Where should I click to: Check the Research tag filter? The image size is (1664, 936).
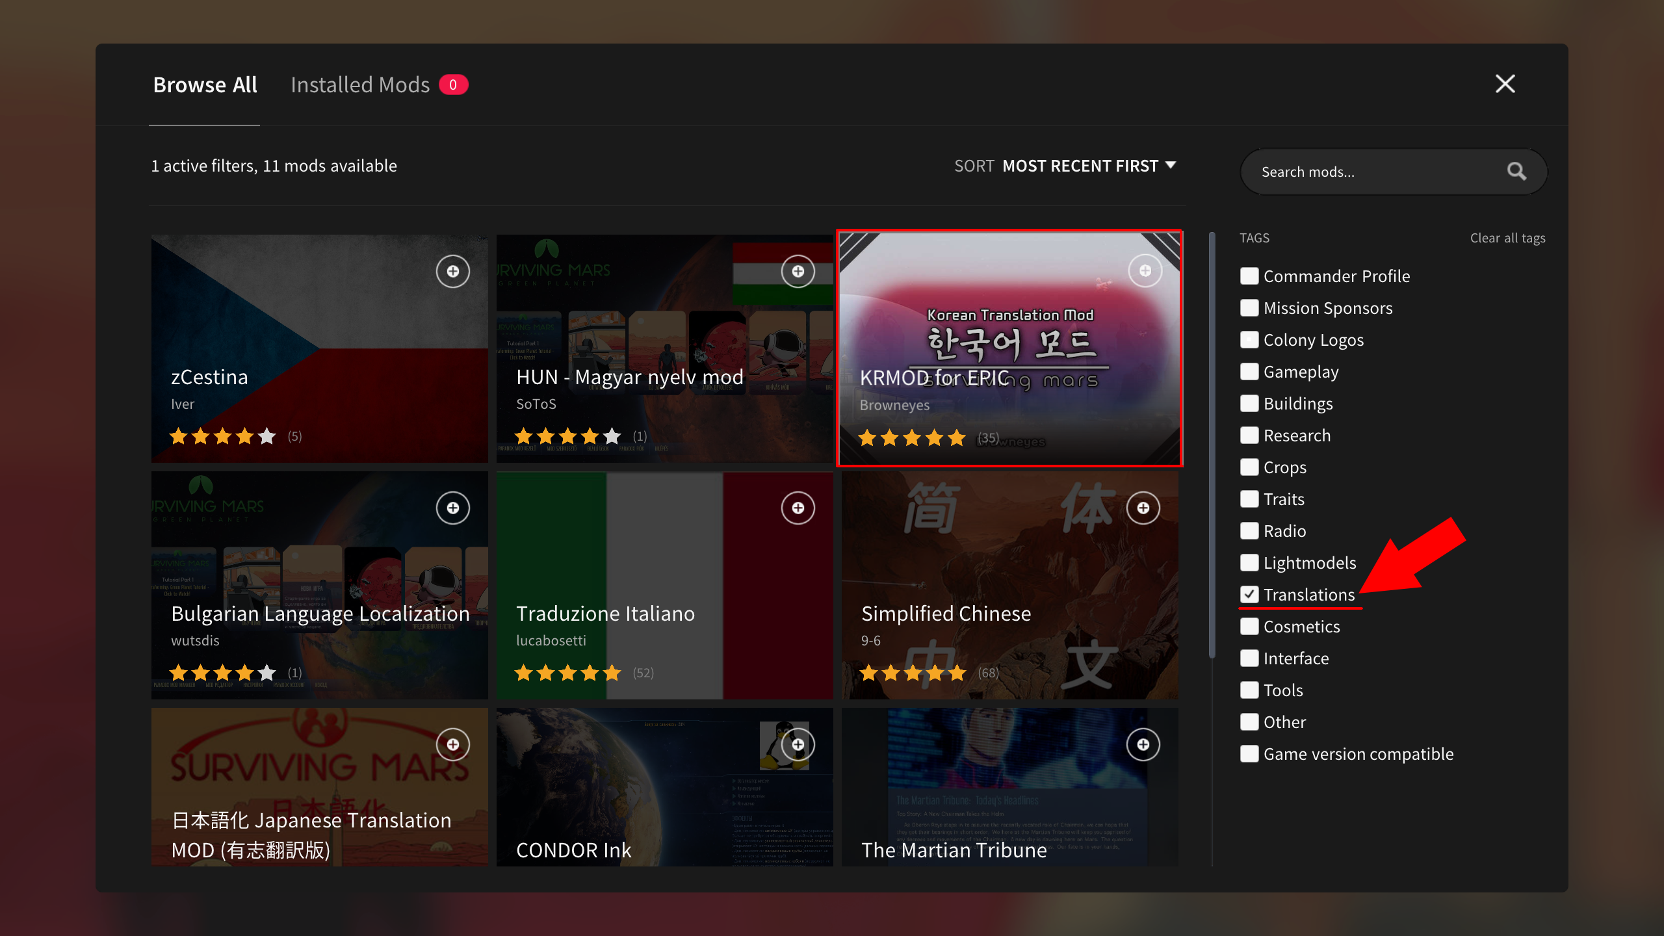pos(1249,435)
